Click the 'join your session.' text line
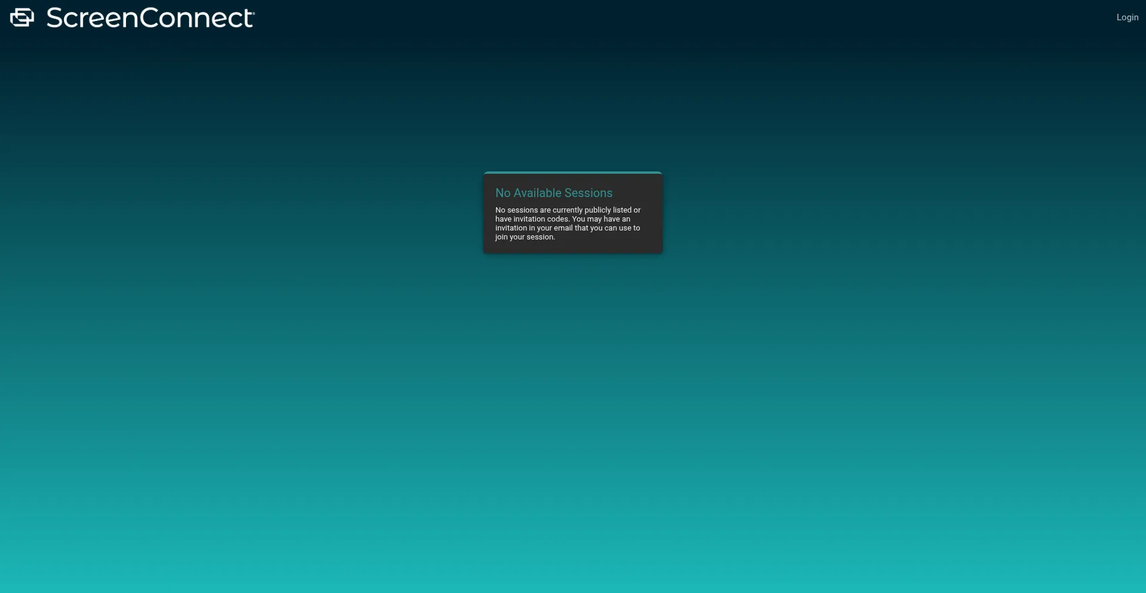 click(525, 237)
